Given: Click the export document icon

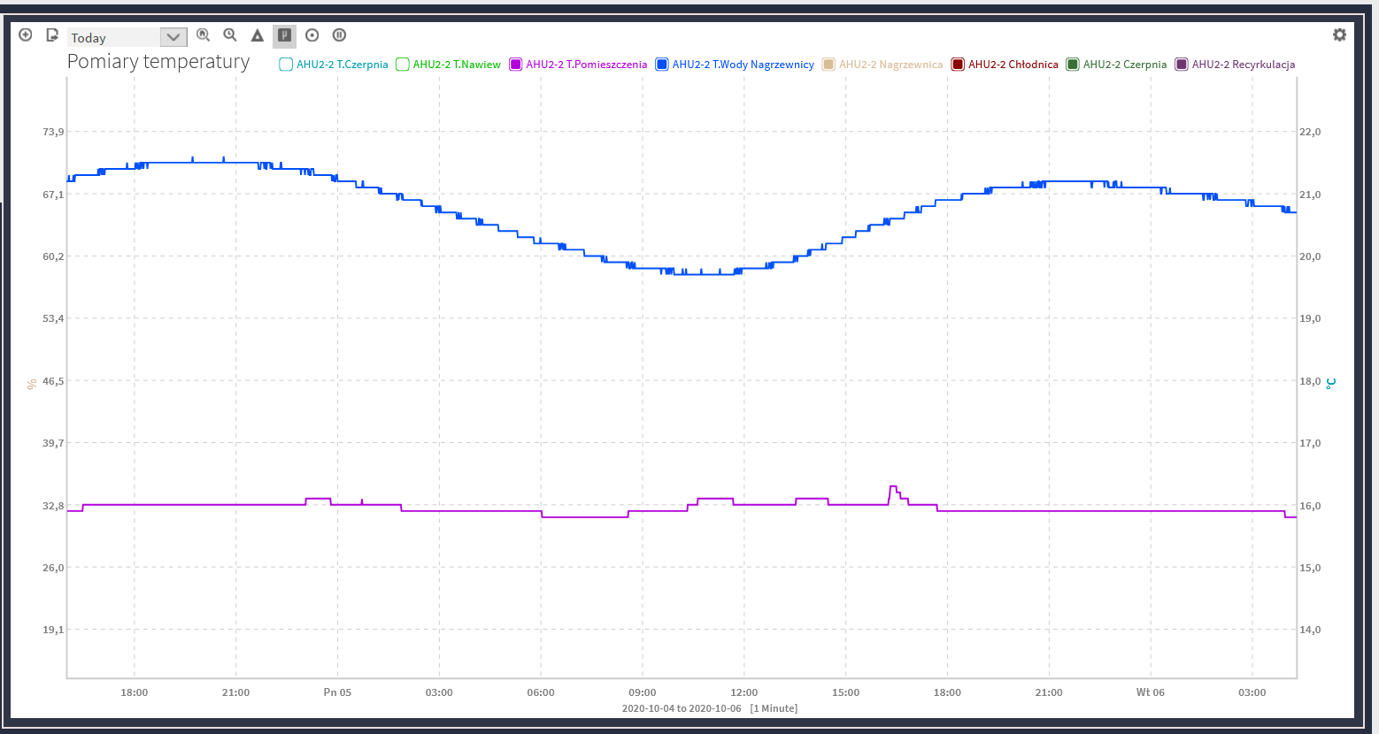Looking at the screenshot, I should pos(52,35).
